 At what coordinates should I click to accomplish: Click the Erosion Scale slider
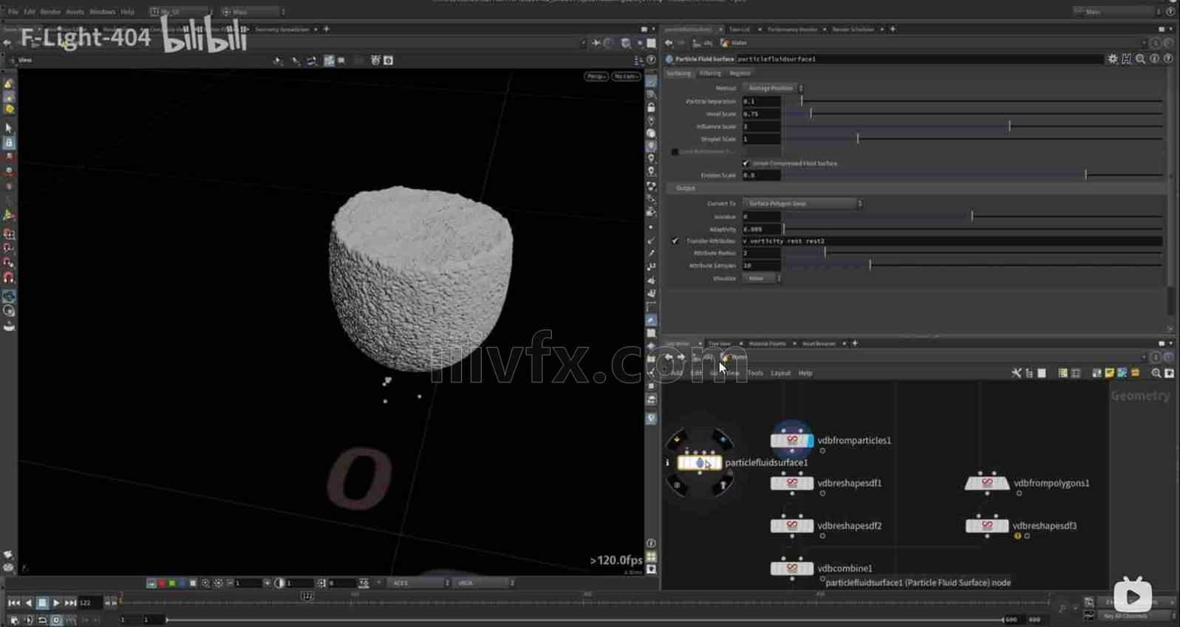pyautogui.click(x=972, y=176)
